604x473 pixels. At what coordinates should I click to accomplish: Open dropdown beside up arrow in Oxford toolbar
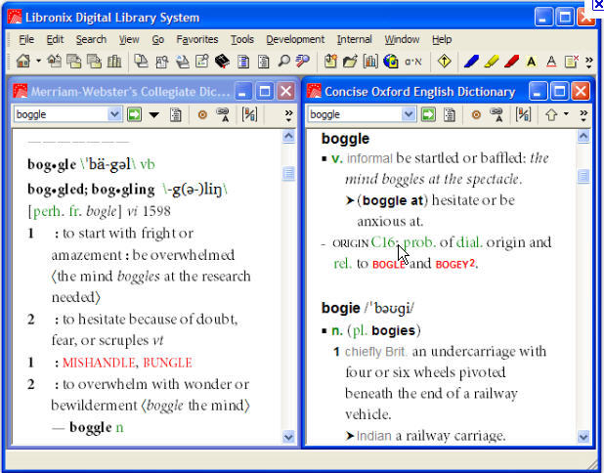coord(566,114)
